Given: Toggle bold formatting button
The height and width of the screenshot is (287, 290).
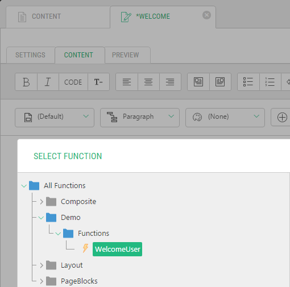Looking at the screenshot, I should (26, 82).
